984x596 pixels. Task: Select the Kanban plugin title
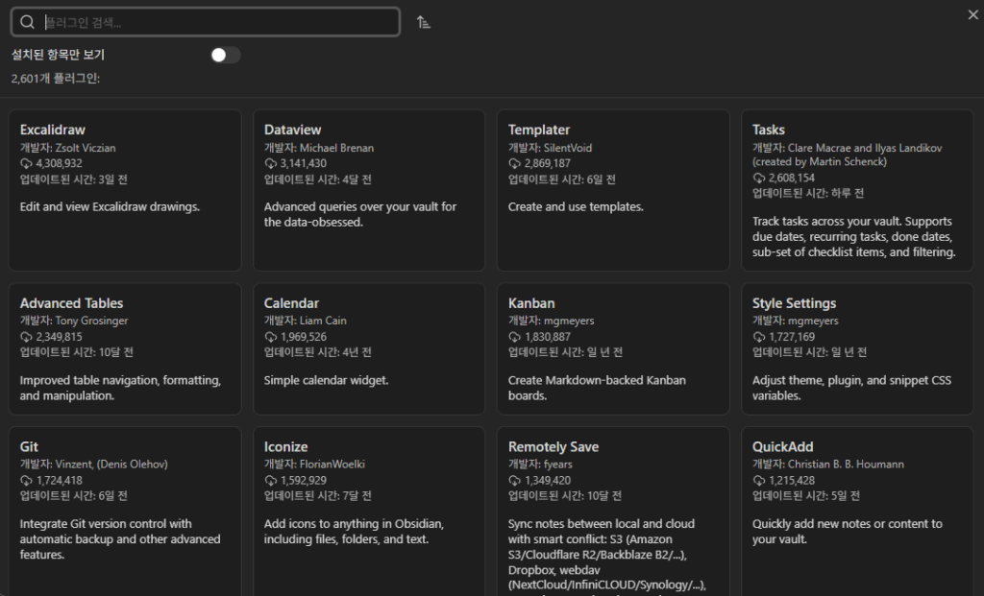[531, 303]
